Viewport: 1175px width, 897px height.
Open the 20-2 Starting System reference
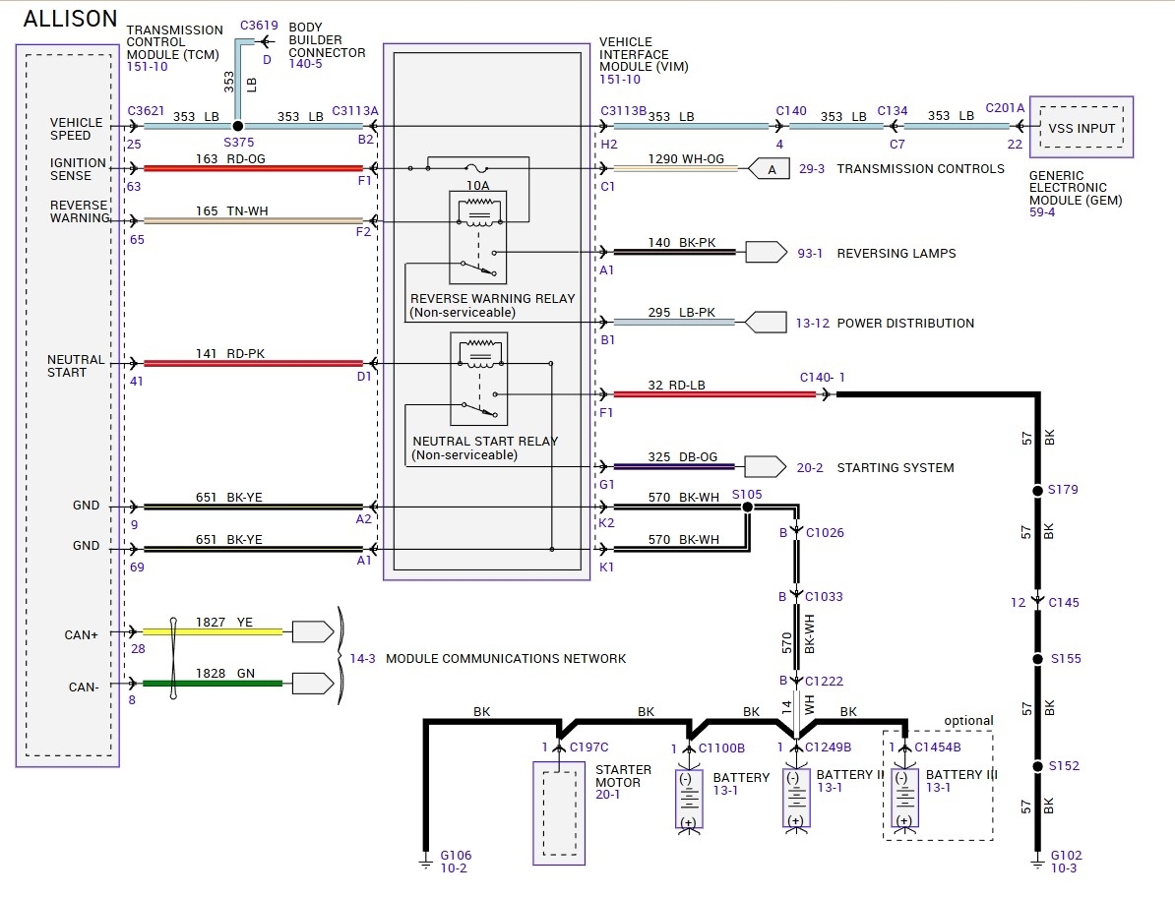[810, 467]
